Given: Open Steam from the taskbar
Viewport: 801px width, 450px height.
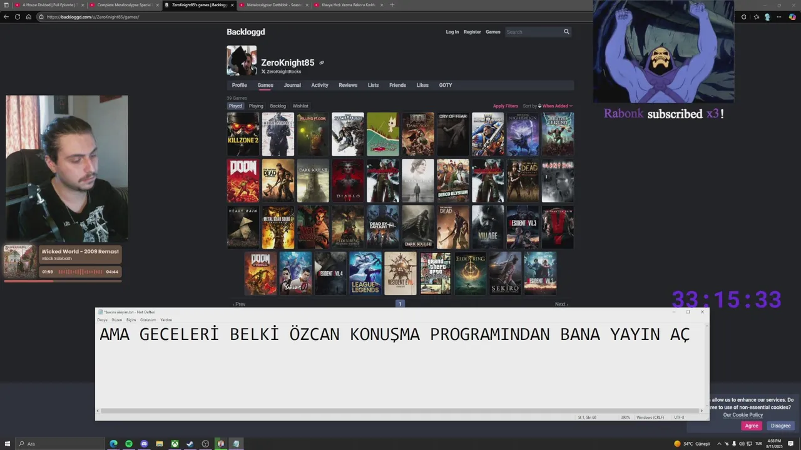Looking at the screenshot, I should point(190,444).
